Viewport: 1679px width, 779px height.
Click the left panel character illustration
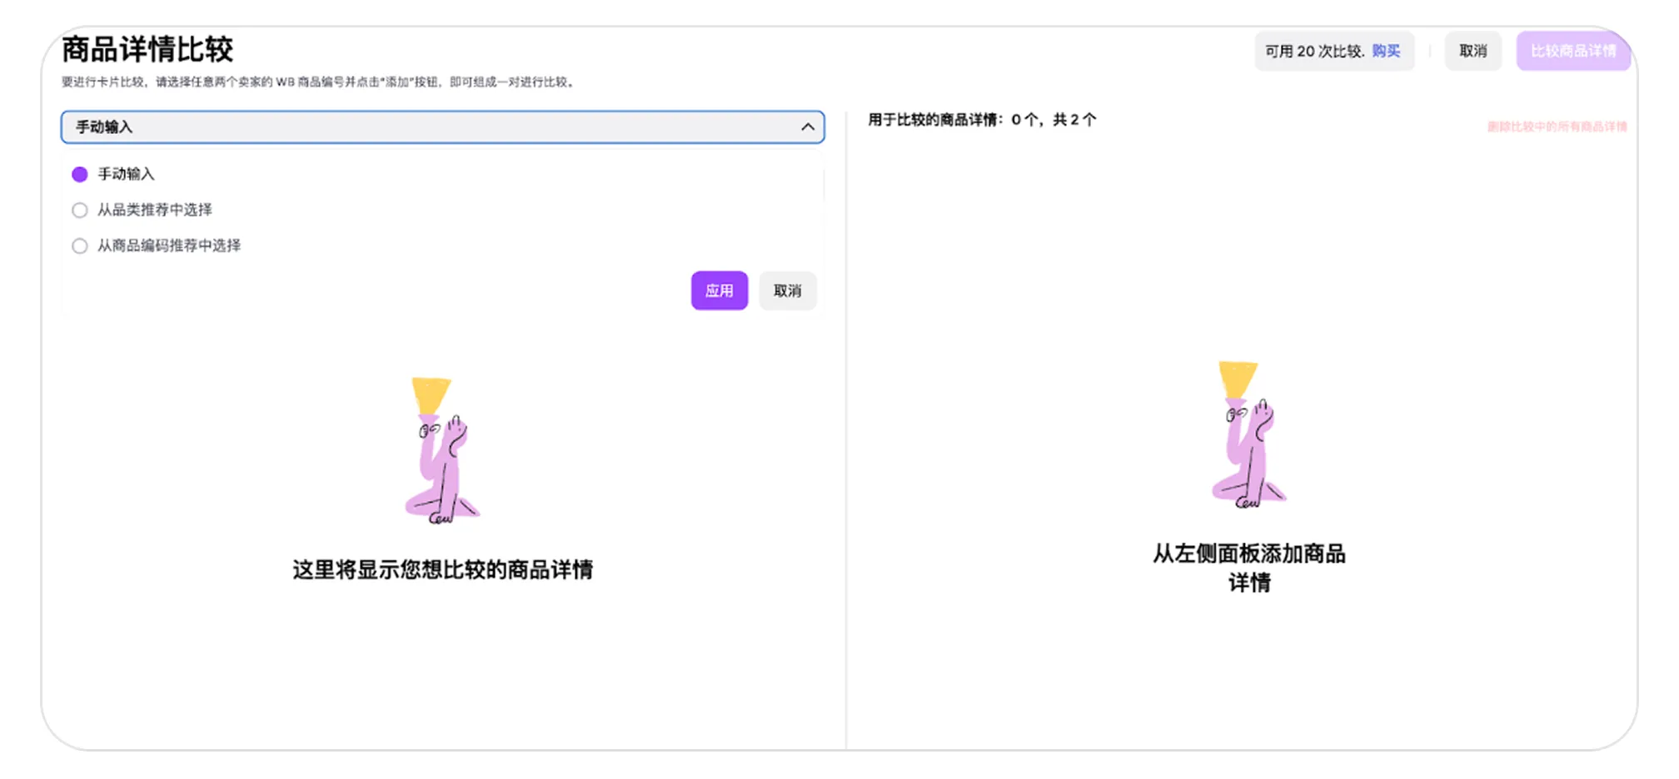coord(441,451)
